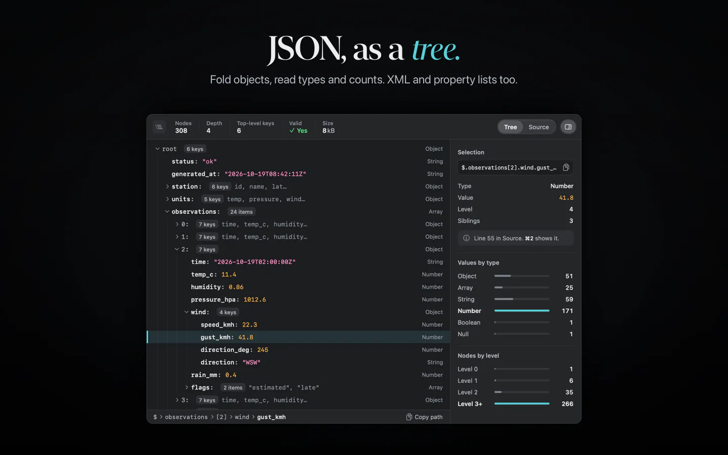
Task: Click the wind breadcrumb segment
Action: click(242, 417)
